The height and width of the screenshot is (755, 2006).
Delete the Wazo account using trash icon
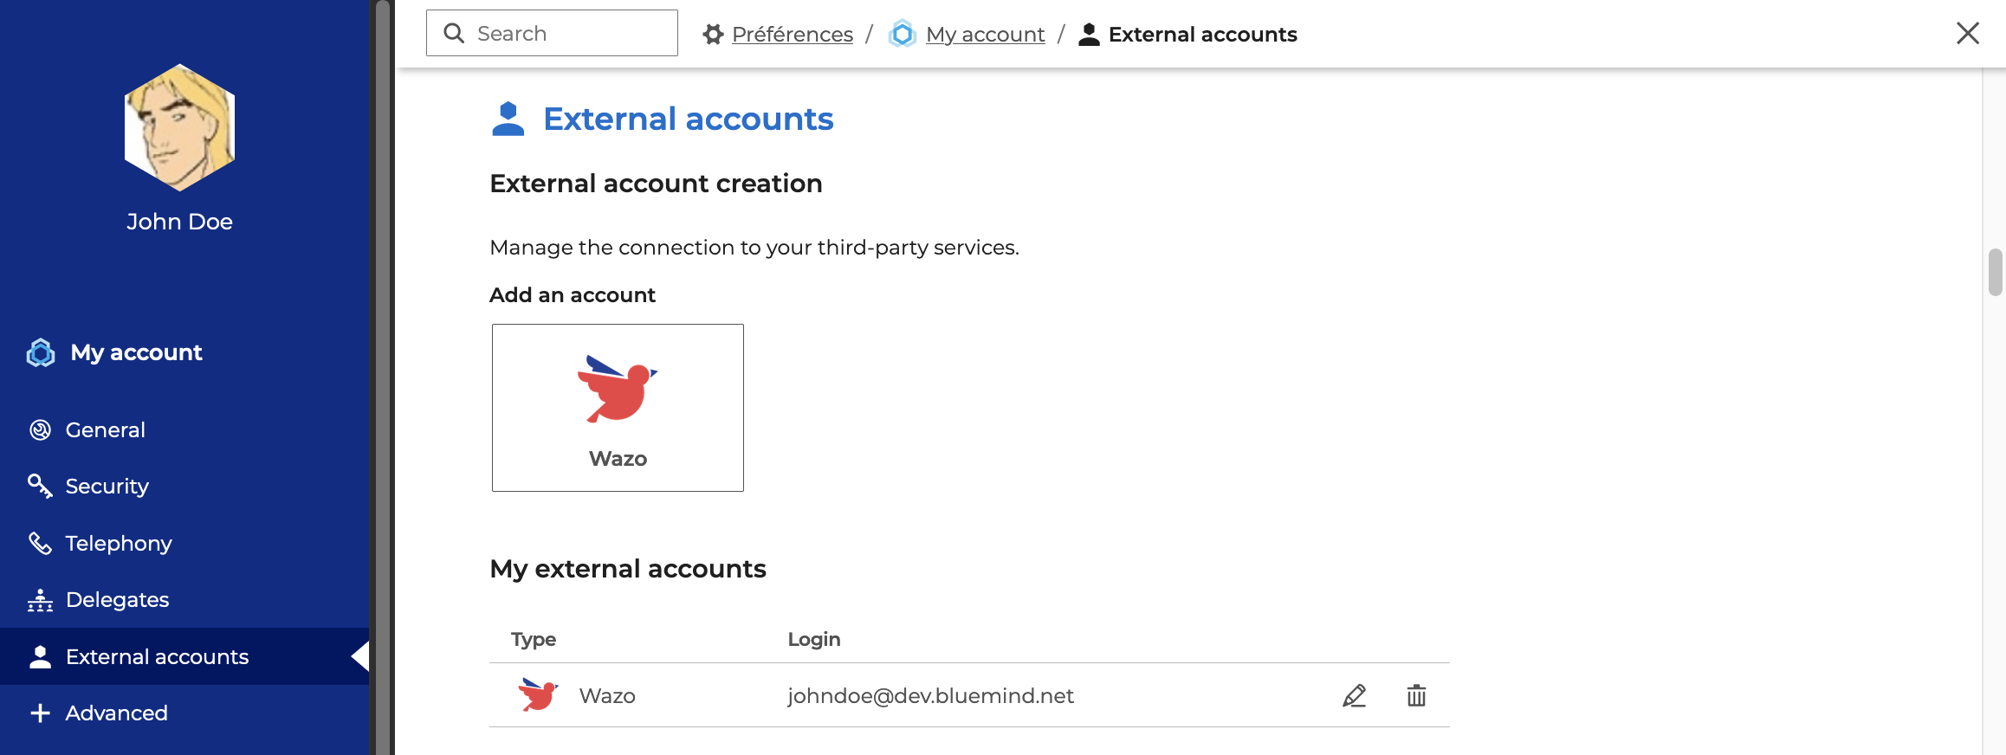click(1416, 695)
